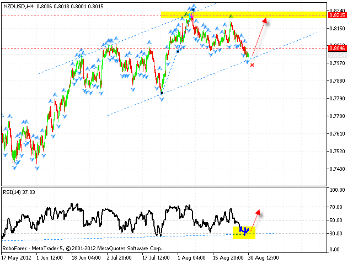353x264 pixels.
Task: Click the red 0.8046 price level label
Action: (x=336, y=48)
